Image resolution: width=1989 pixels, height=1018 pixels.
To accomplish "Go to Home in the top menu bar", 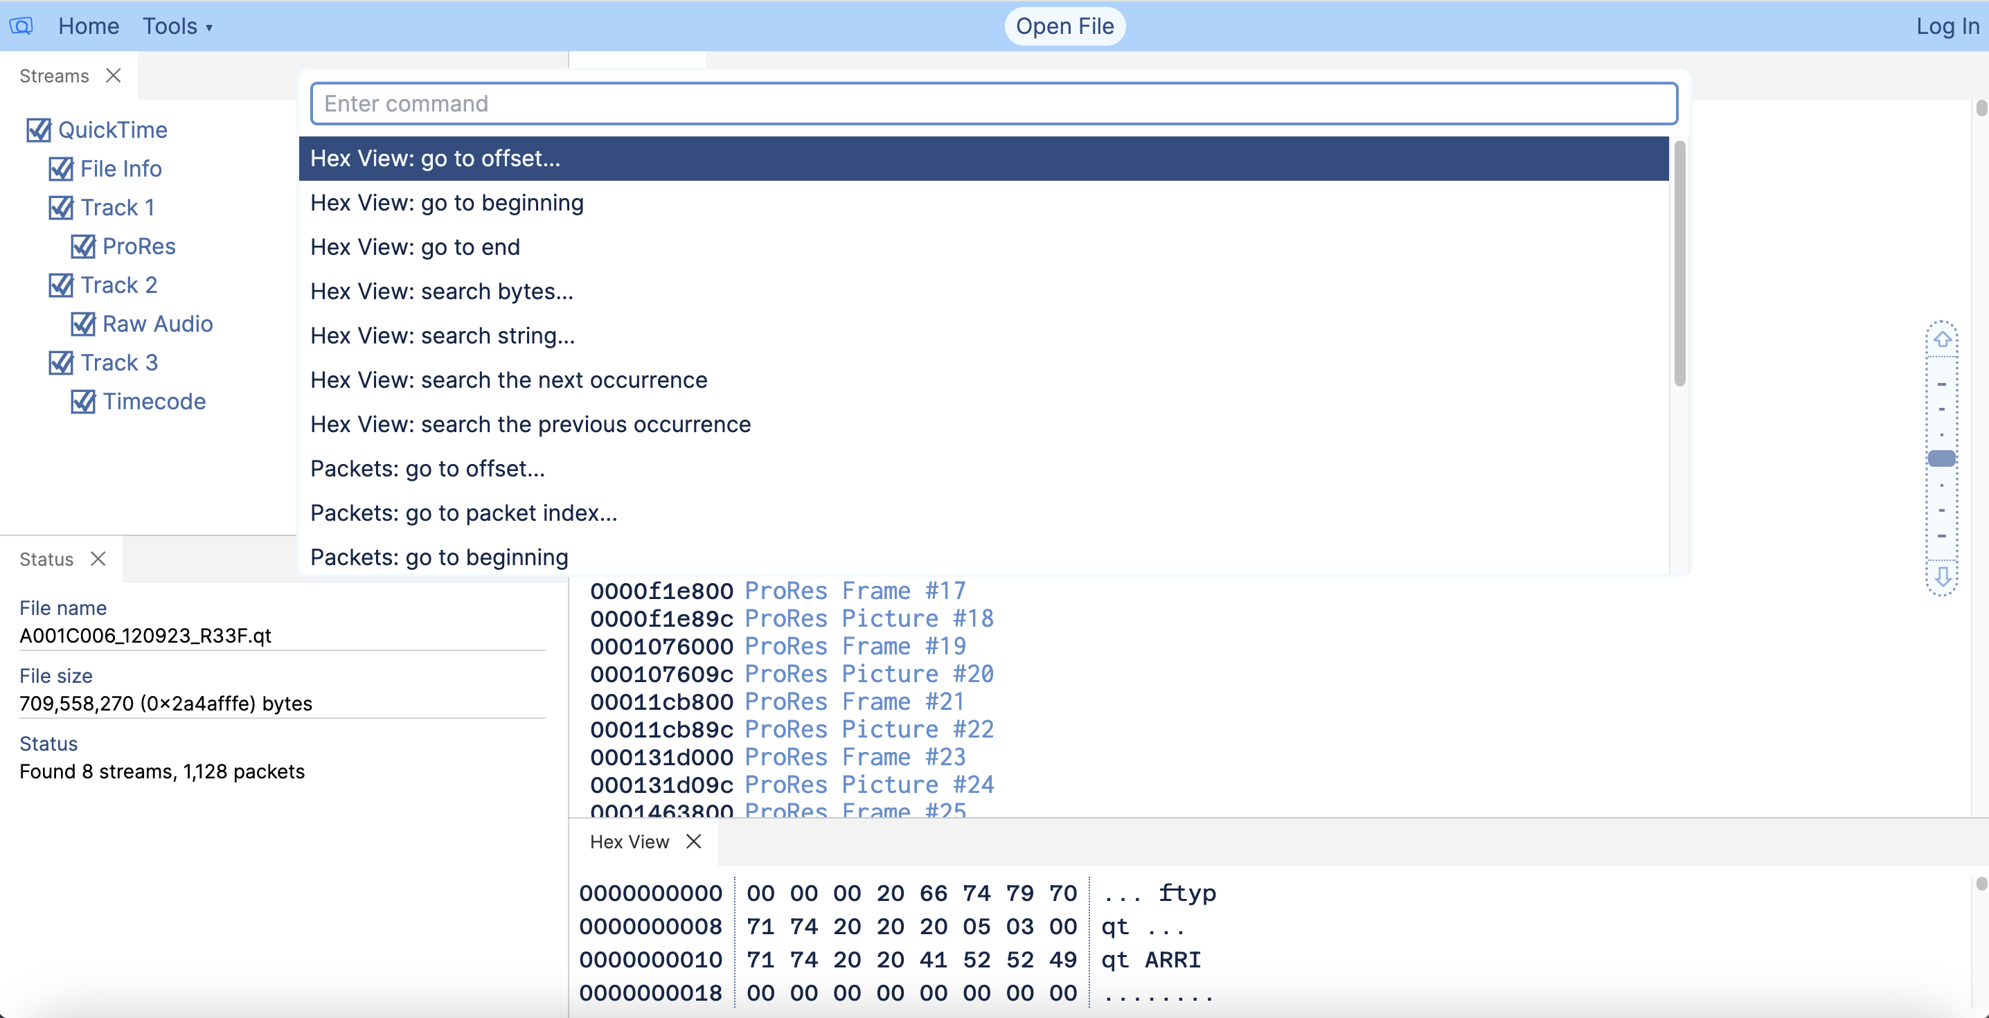I will click(x=88, y=26).
